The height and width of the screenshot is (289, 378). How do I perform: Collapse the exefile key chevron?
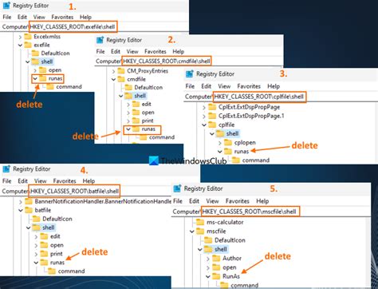(x=20, y=45)
